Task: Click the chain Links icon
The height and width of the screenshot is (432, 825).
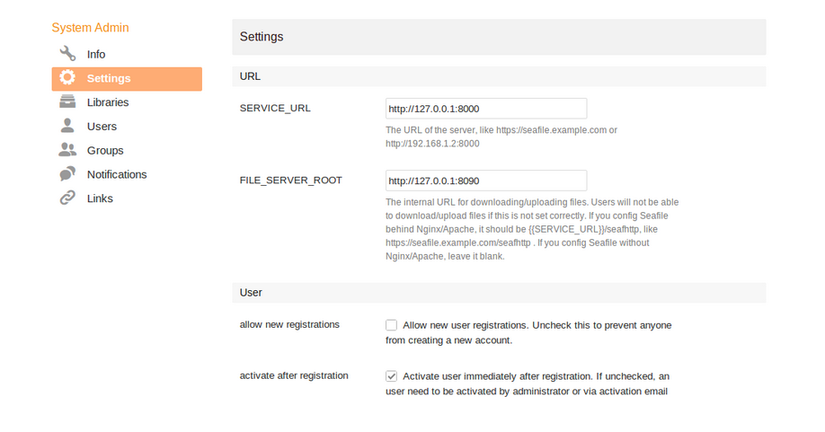Action: (x=67, y=198)
